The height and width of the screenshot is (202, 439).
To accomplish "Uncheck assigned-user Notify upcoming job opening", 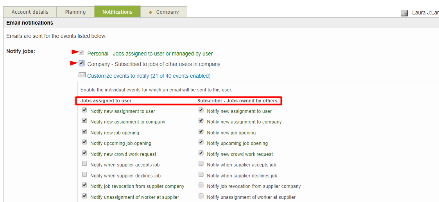I will click(84, 143).
